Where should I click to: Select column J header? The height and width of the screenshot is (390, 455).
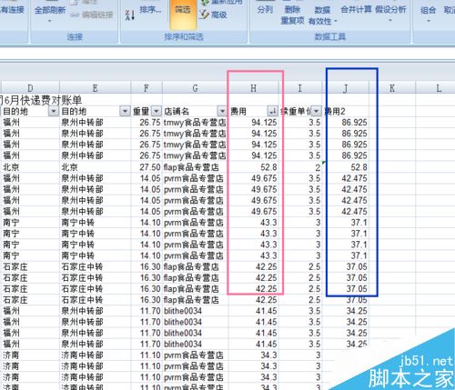(345, 88)
